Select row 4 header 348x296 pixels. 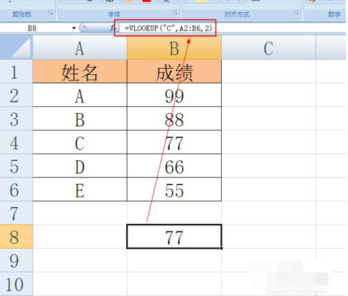tap(16, 142)
